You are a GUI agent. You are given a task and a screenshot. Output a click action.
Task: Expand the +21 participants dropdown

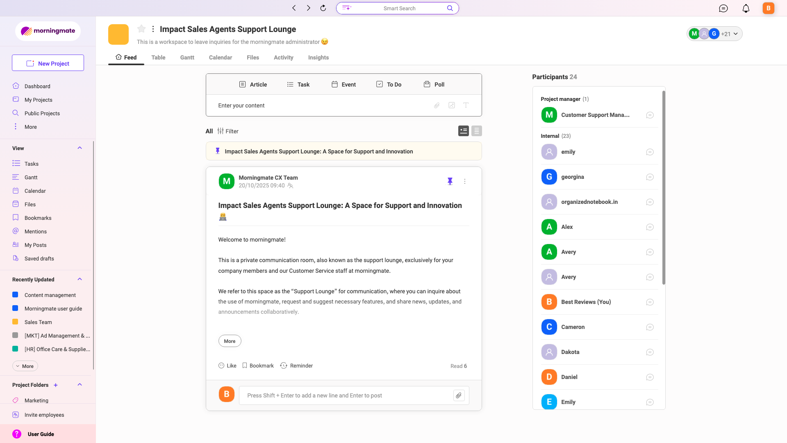click(x=730, y=34)
